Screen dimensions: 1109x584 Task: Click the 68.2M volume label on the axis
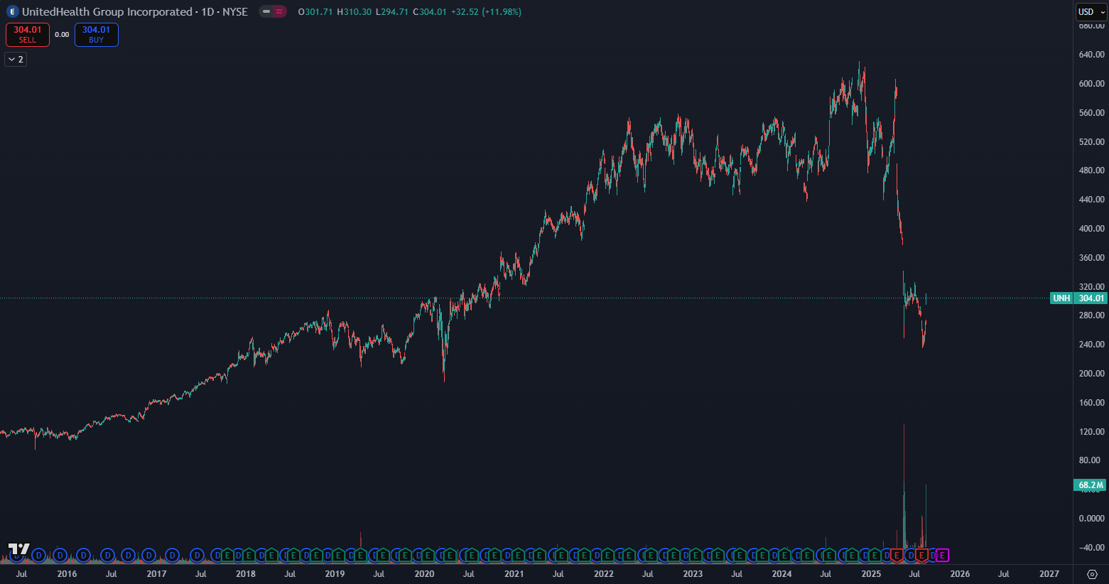tap(1090, 485)
